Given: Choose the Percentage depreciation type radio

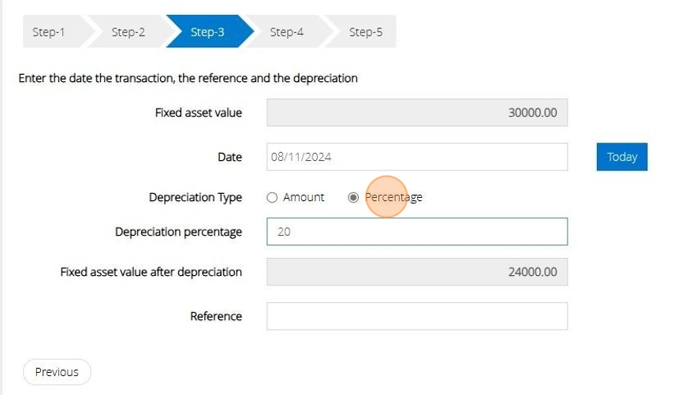Looking at the screenshot, I should (353, 198).
